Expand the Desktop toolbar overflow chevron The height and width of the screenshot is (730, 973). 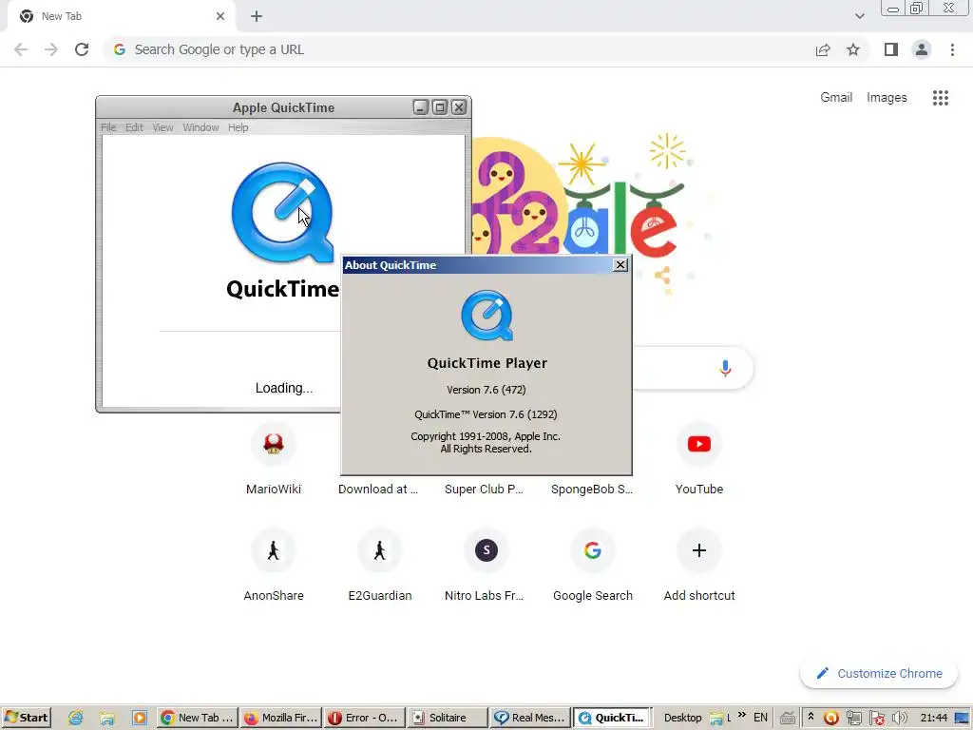click(x=741, y=716)
